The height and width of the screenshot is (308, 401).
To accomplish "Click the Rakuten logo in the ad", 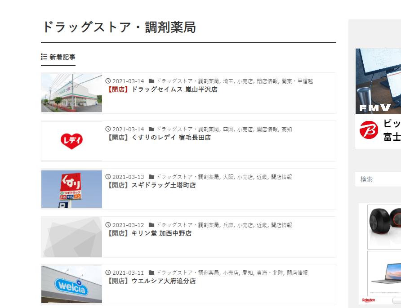I will point(369,300).
